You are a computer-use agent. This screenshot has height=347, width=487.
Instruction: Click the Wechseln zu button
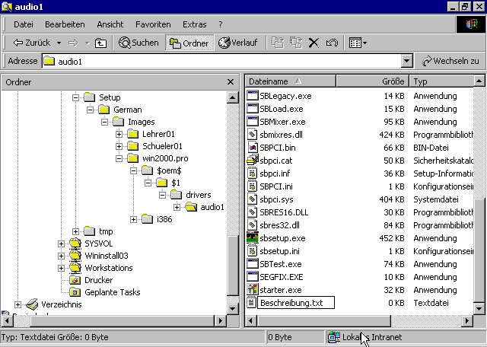point(450,61)
